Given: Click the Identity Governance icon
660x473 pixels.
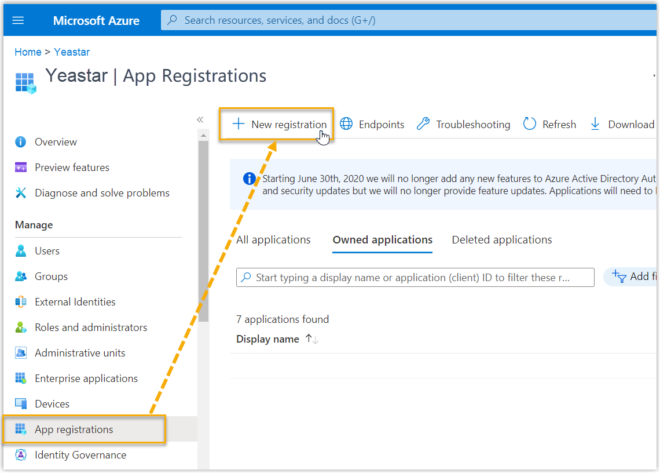Looking at the screenshot, I should (21, 455).
